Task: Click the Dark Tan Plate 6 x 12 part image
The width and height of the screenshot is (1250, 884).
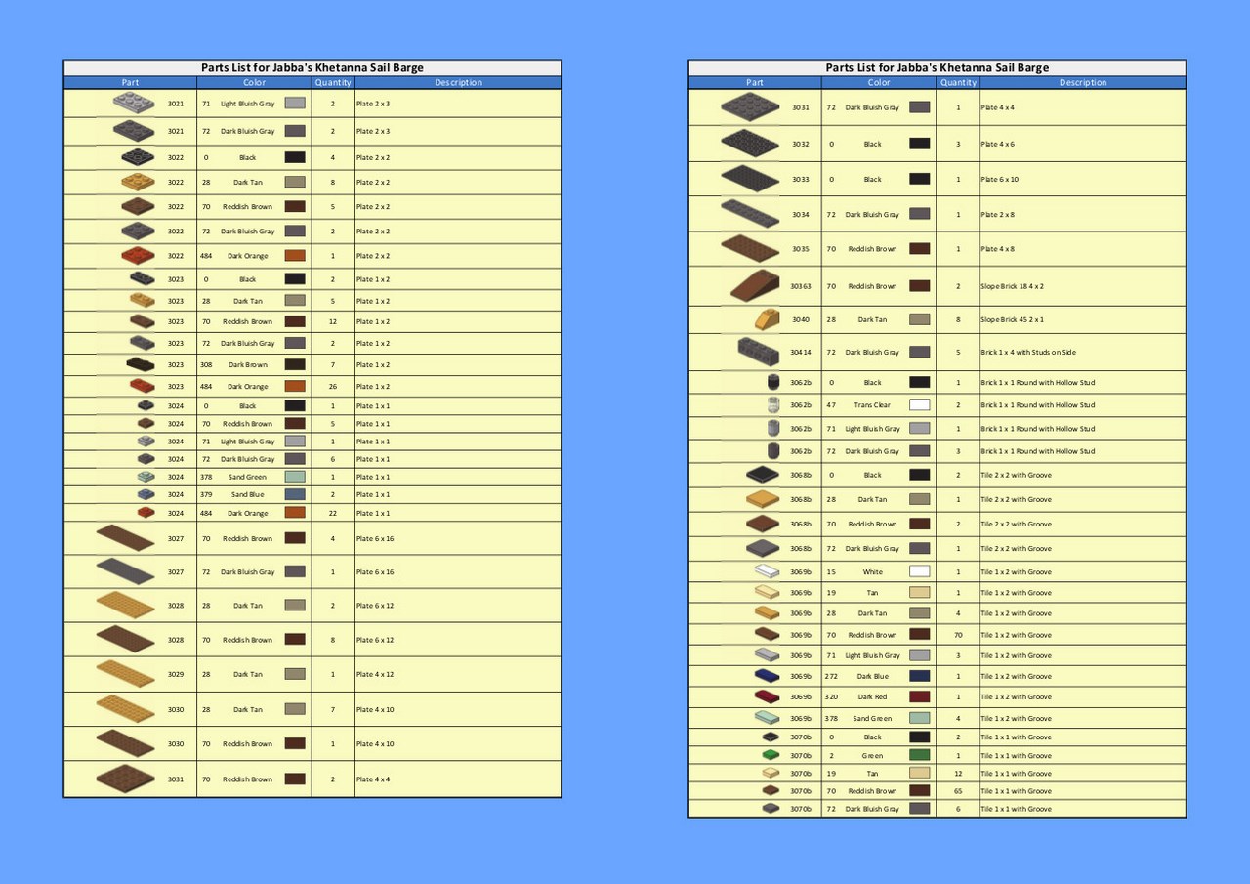Action: point(126,606)
